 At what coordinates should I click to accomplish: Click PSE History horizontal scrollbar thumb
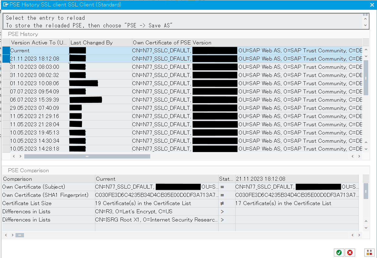pyautogui.click(x=87, y=156)
